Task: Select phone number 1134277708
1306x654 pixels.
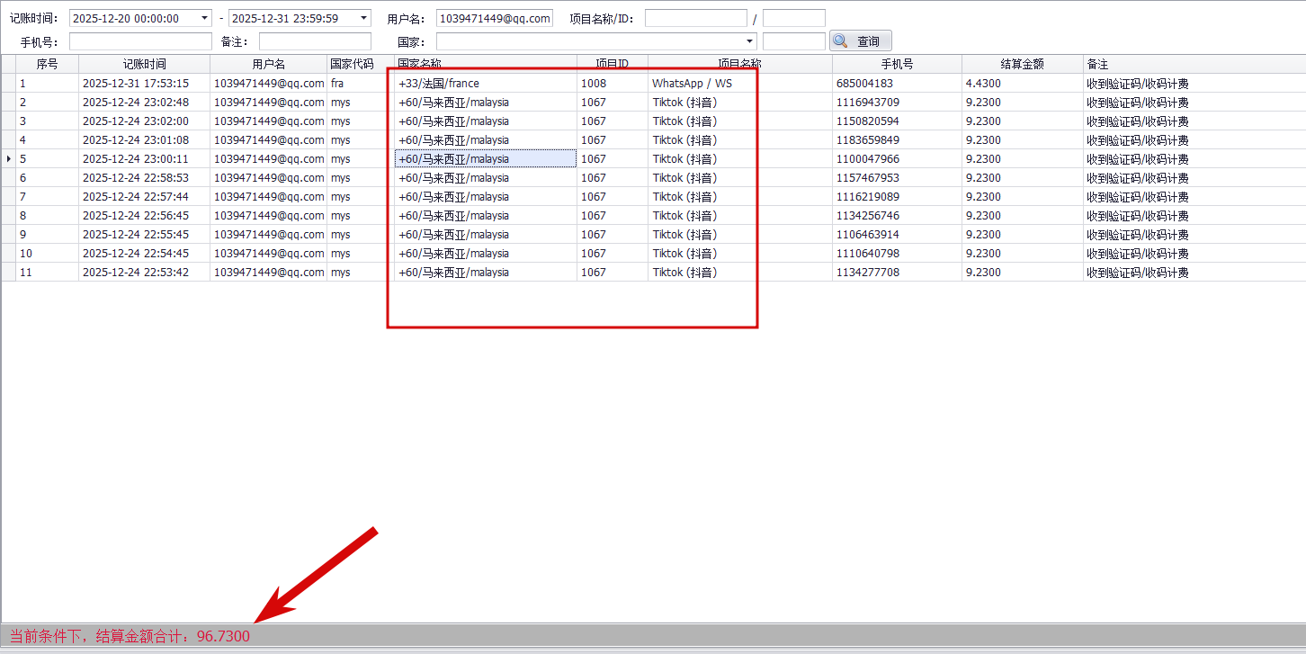Action: (x=897, y=272)
